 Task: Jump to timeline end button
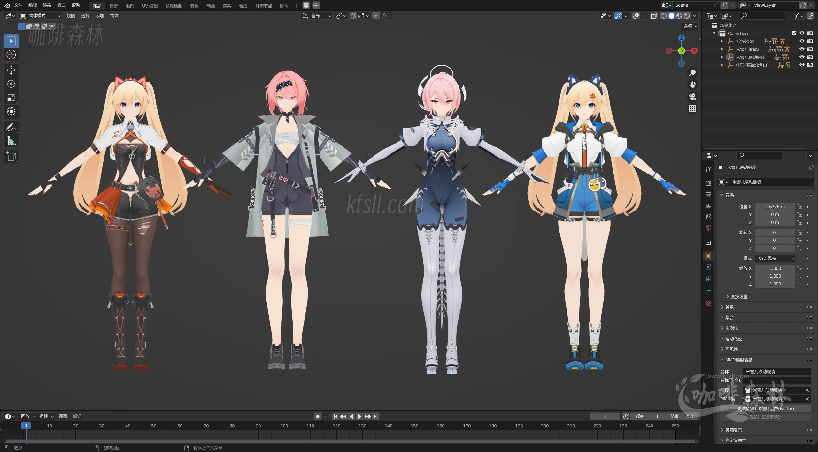[x=376, y=416]
